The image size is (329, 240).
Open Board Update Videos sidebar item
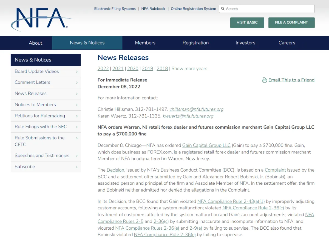pos(46,72)
